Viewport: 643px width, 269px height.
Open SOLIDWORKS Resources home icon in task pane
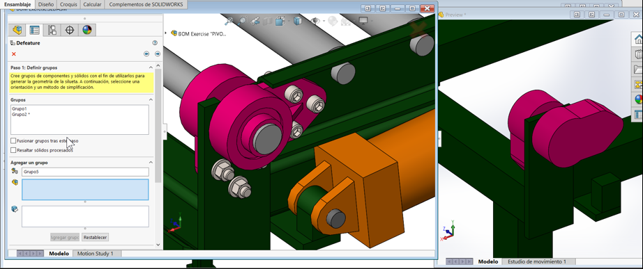coord(638,40)
